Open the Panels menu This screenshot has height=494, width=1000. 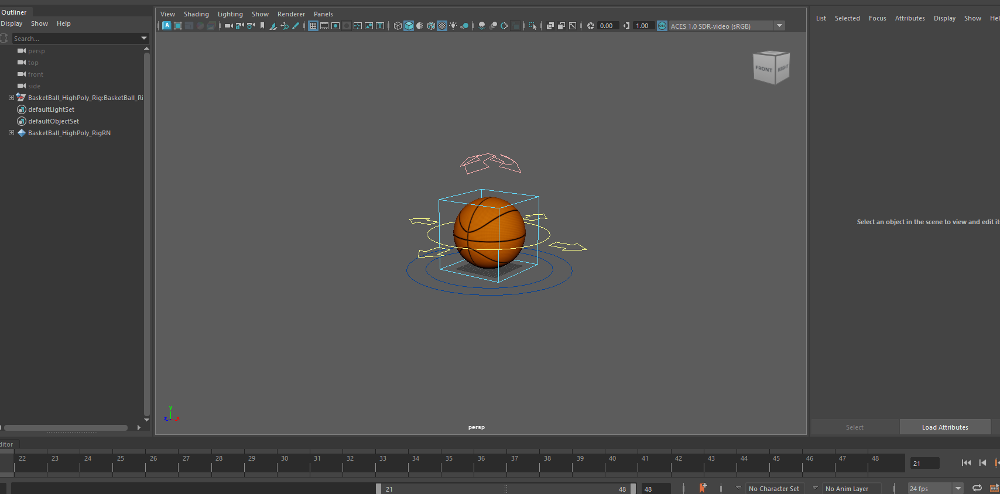(323, 14)
